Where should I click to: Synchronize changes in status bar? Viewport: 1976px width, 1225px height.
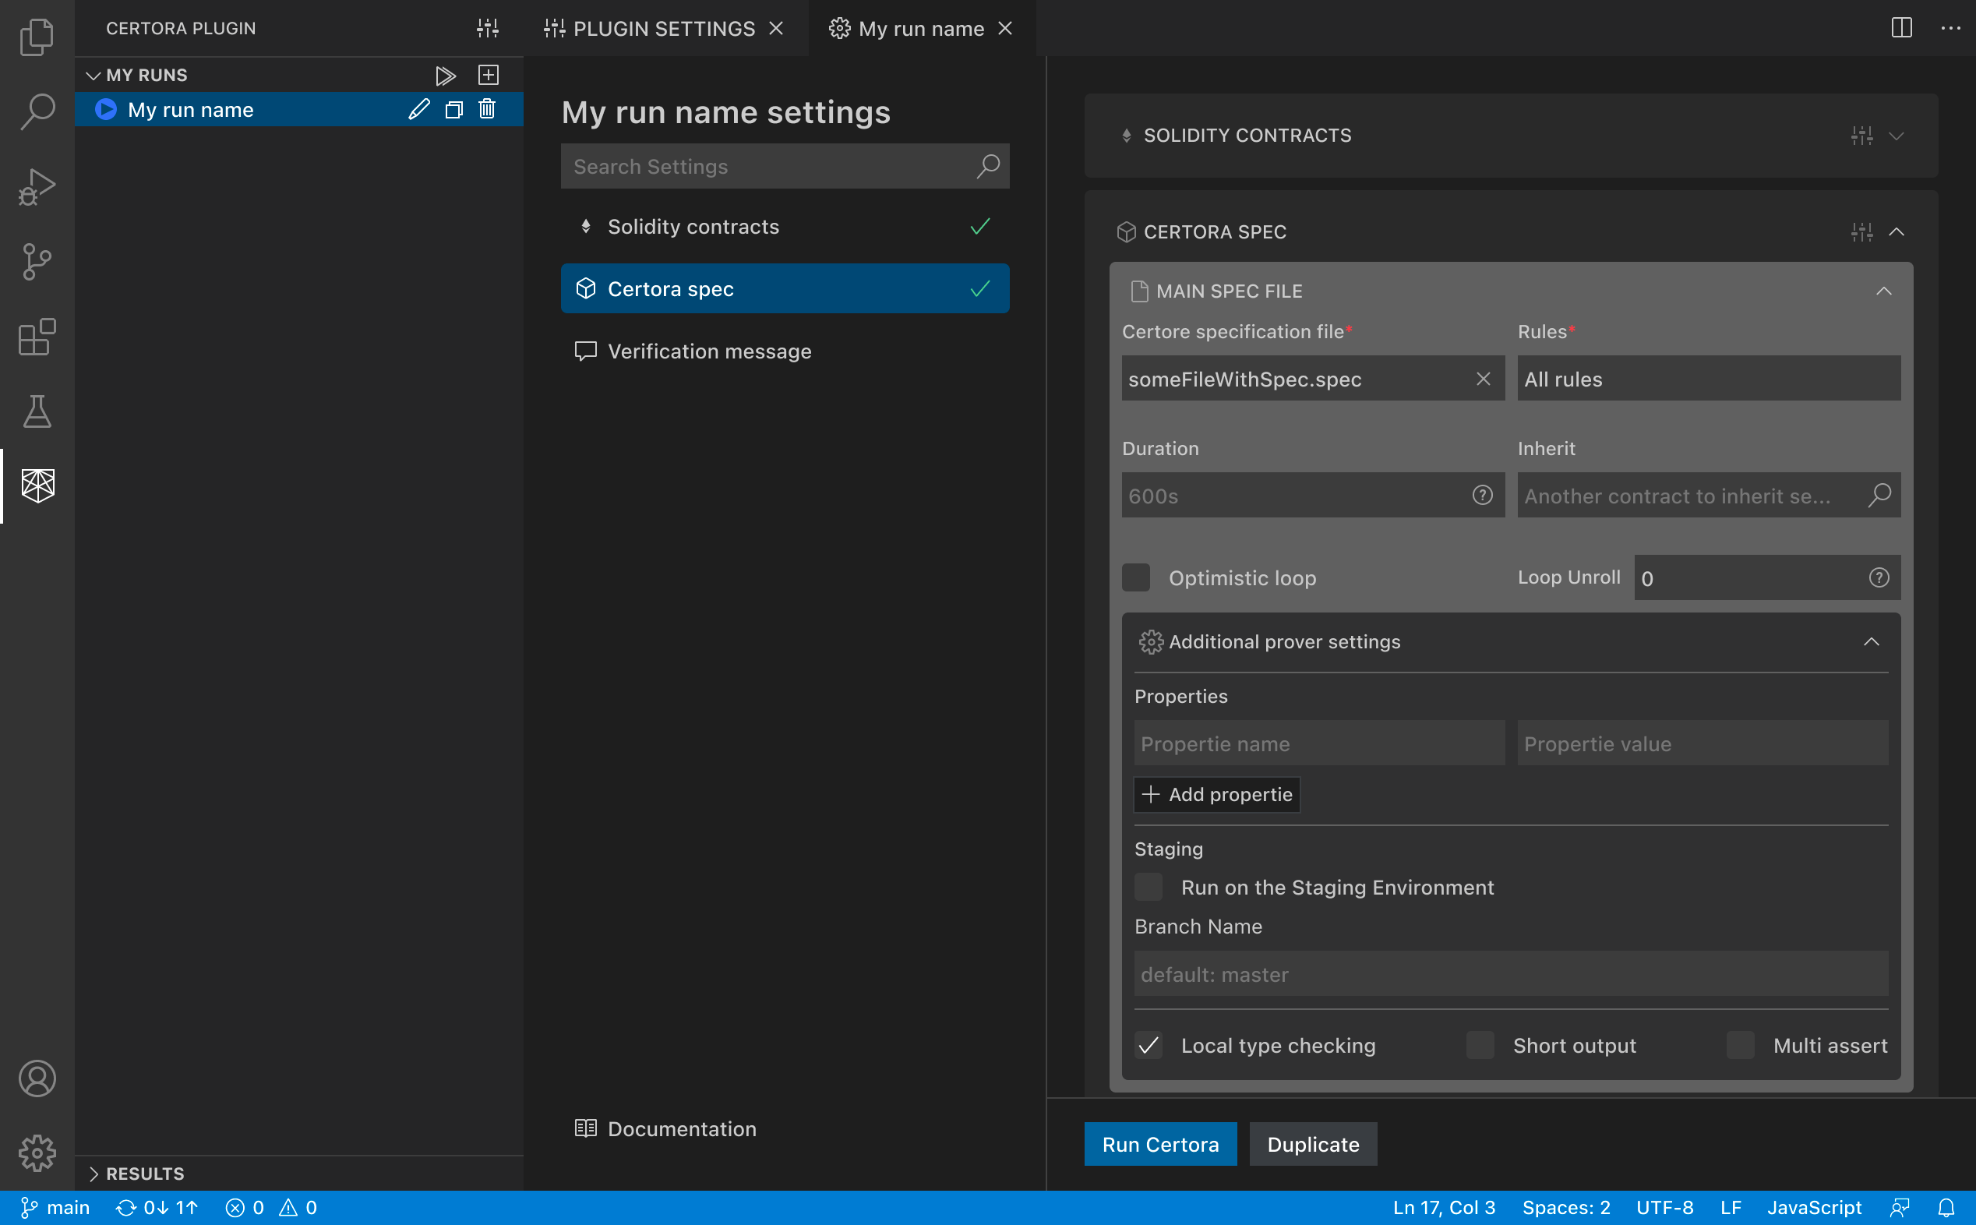pos(157,1208)
